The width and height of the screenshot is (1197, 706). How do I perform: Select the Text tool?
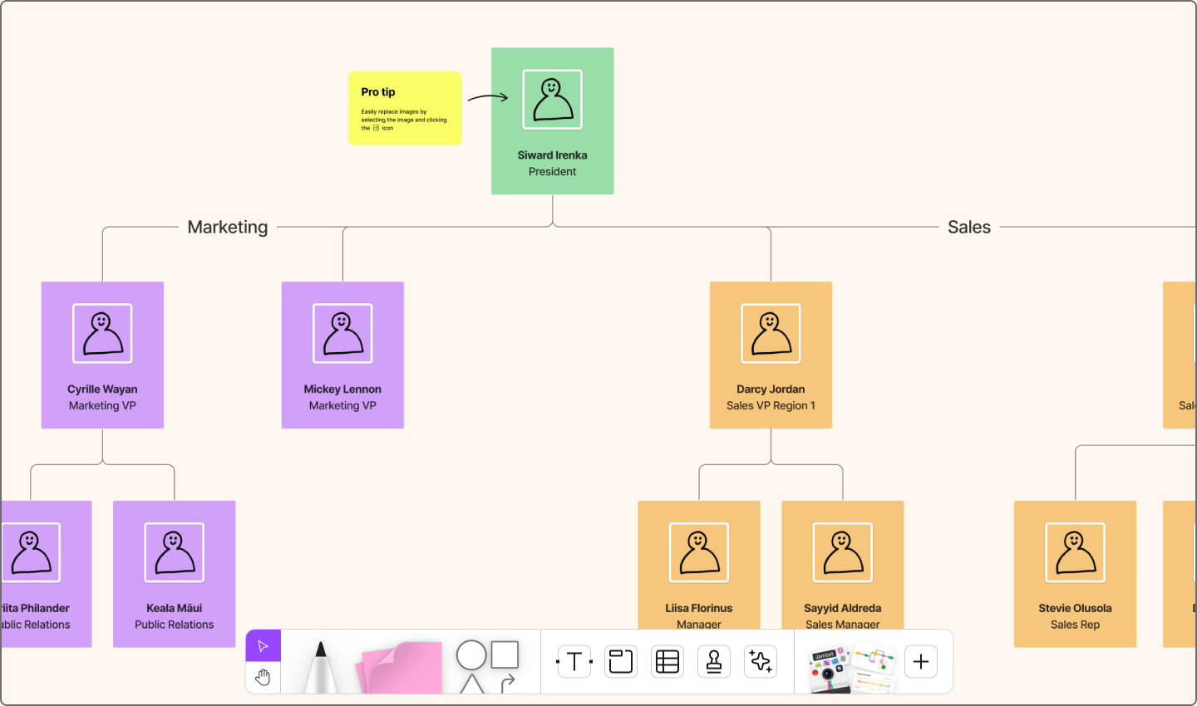click(x=574, y=661)
